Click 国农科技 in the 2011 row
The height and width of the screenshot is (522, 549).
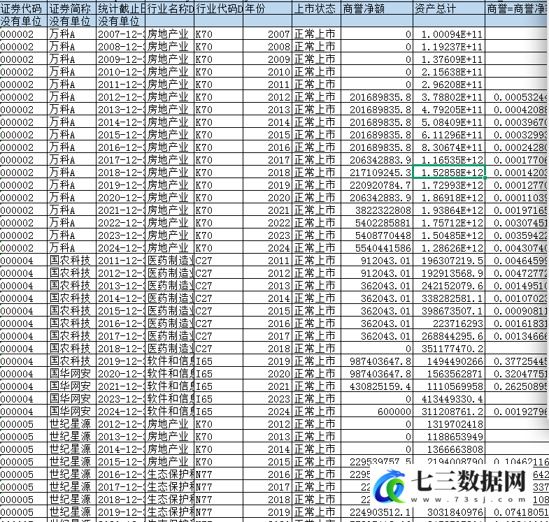tap(72, 261)
